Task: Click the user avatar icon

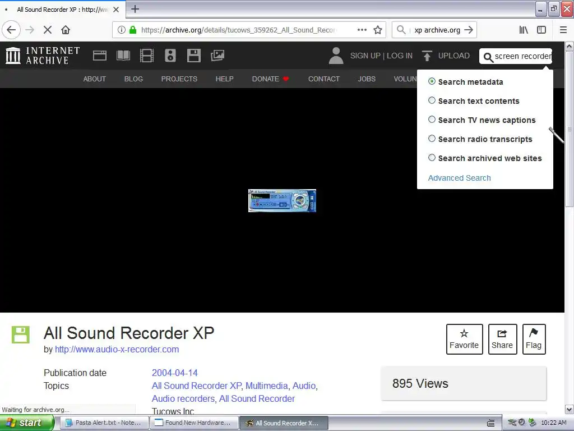Action: pos(336,56)
